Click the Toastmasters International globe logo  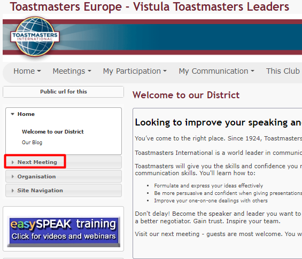35,36
